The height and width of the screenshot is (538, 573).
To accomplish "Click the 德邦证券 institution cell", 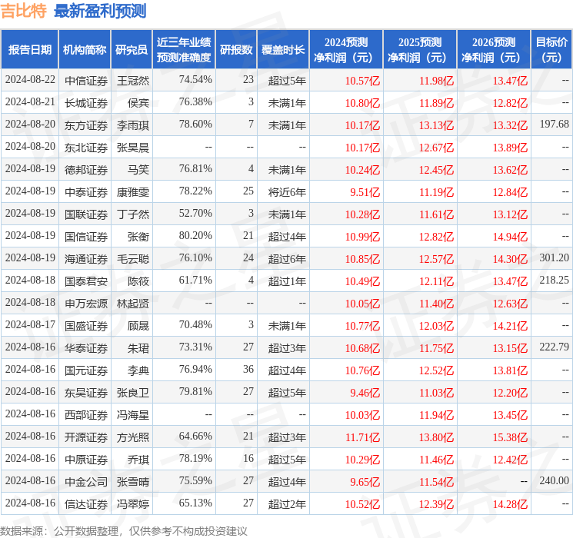I will 86,170.
